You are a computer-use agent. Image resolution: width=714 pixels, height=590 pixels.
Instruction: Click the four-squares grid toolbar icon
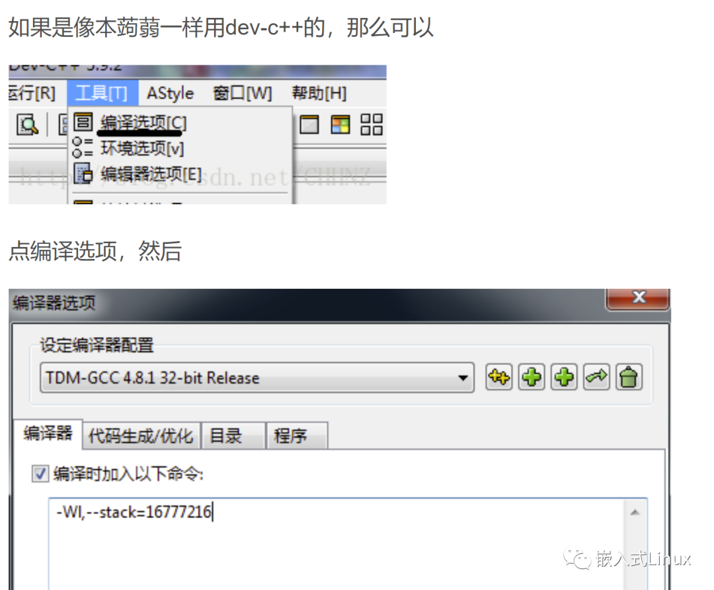click(371, 125)
